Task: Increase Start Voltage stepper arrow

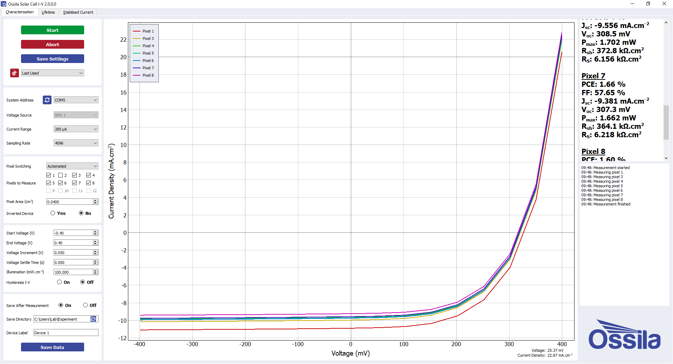Action: coord(95,231)
